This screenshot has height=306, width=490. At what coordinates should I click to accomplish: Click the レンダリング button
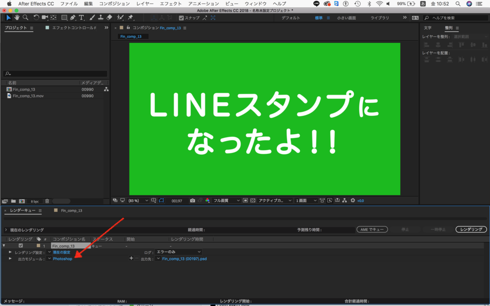[x=471, y=230]
